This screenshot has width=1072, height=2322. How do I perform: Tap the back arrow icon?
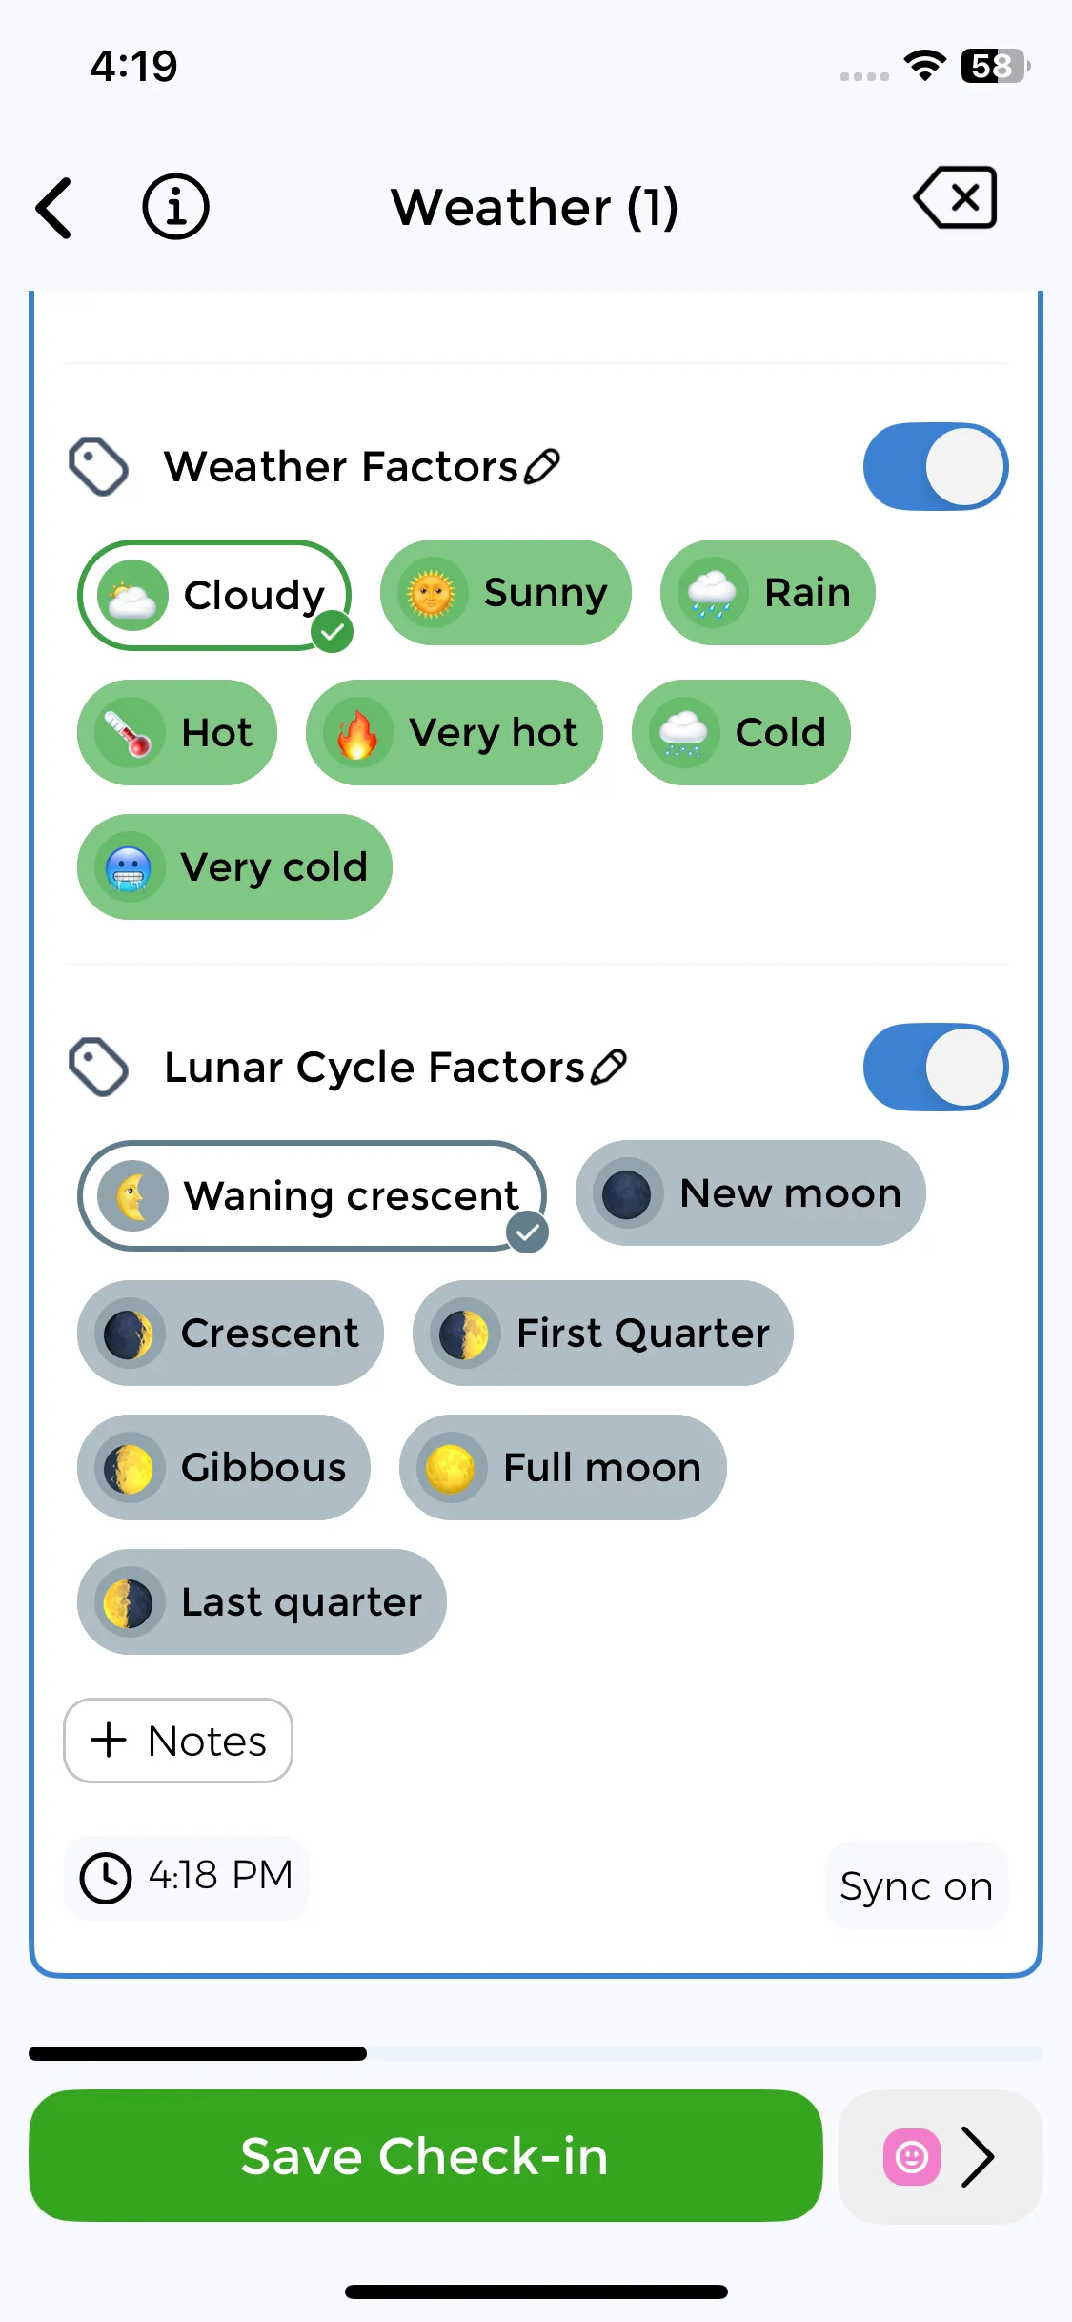click(x=54, y=208)
